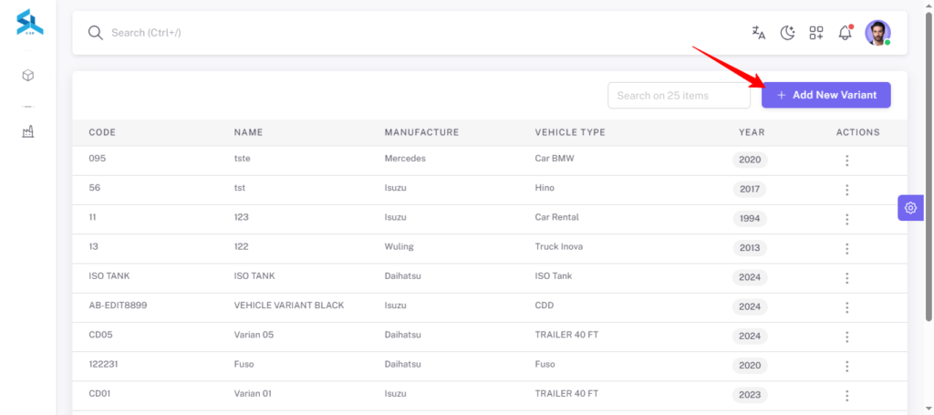Sort by the NAME column header
934x415 pixels.
pyautogui.click(x=248, y=132)
